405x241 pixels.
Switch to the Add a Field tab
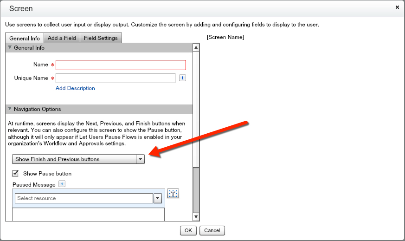[x=62, y=38]
